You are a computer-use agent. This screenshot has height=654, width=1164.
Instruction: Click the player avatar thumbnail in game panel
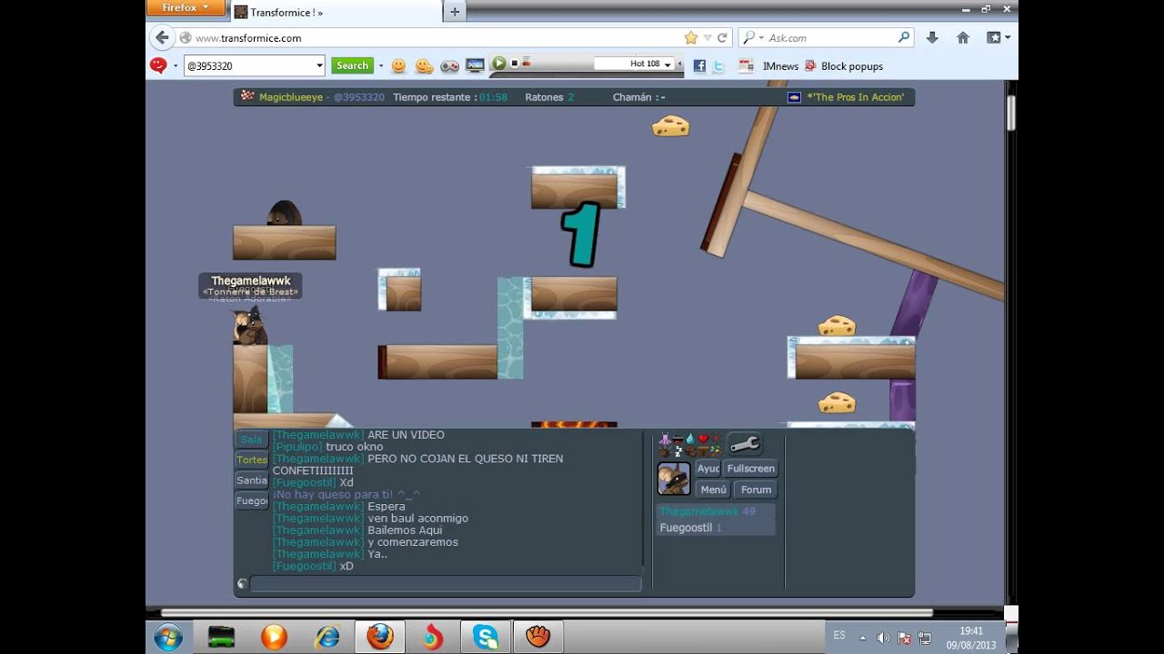[674, 479]
